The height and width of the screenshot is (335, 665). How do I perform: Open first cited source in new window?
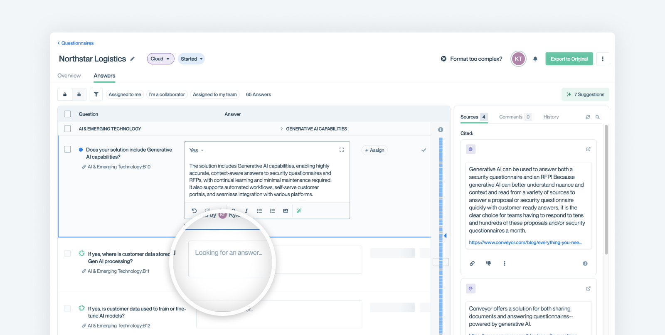[588, 149]
